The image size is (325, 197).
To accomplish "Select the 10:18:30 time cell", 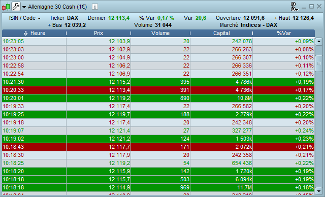I will (x=34, y=155).
